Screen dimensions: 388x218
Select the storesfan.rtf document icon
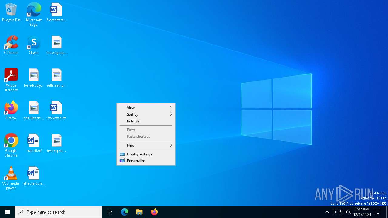point(56,111)
